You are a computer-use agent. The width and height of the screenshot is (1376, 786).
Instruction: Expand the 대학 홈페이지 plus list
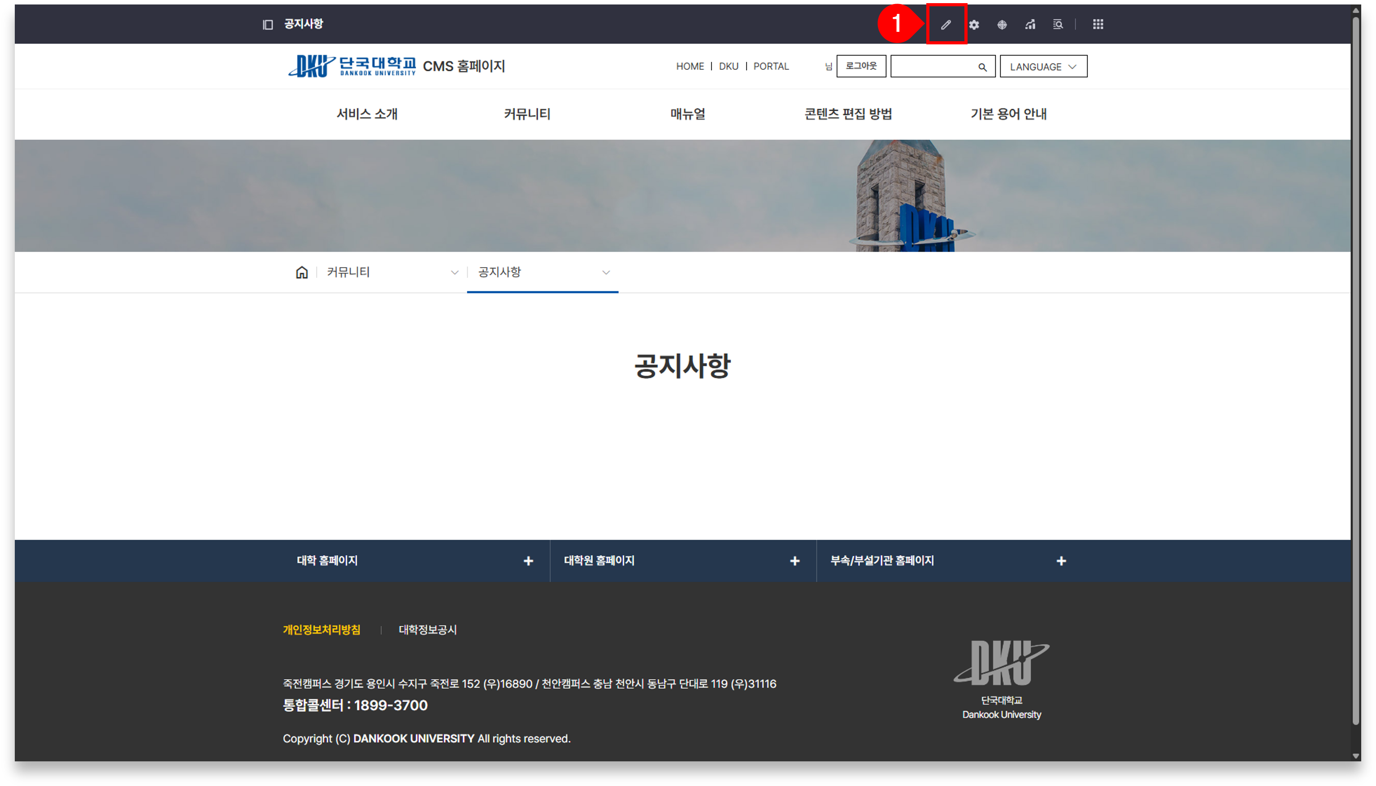[x=528, y=561]
